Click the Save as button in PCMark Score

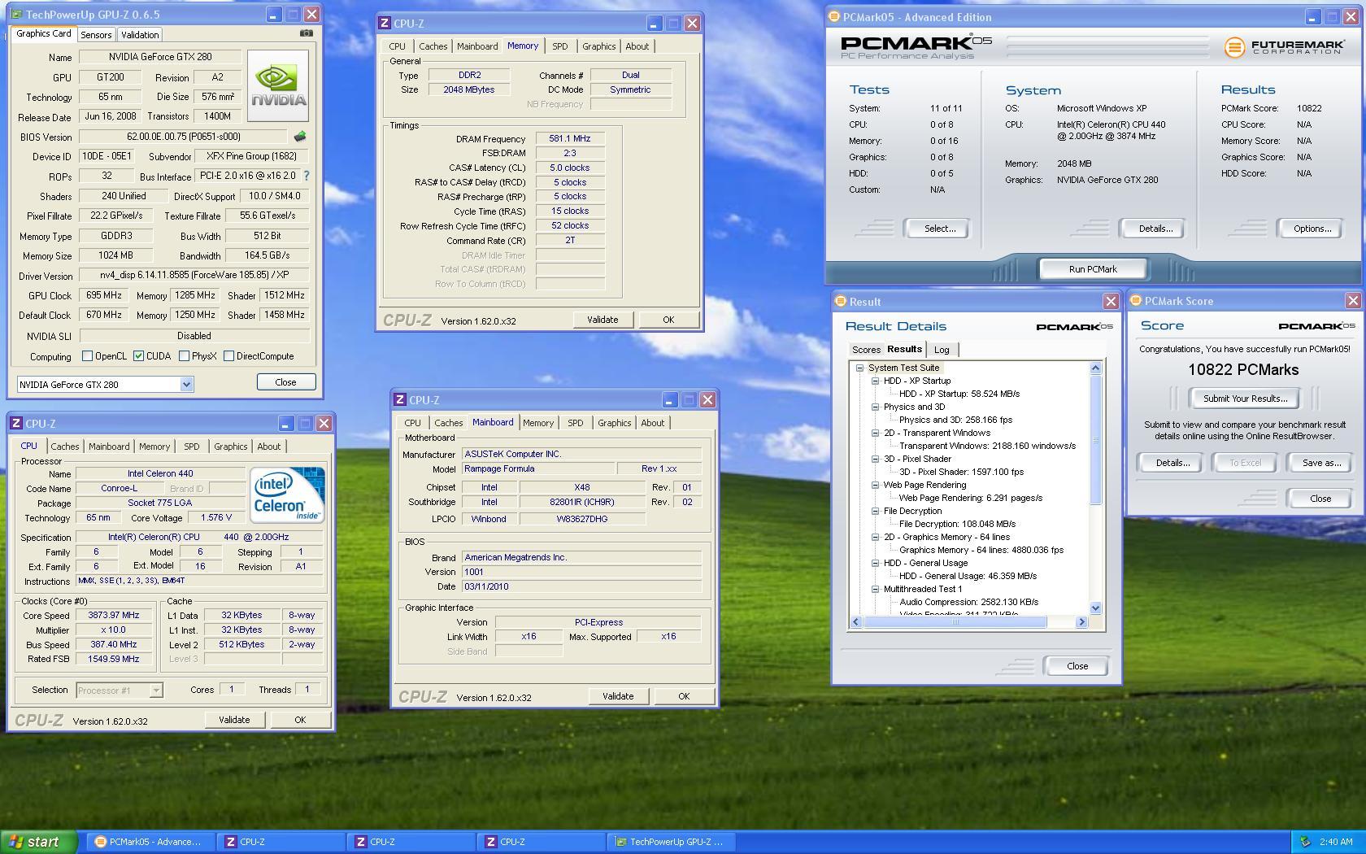pos(1321,463)
